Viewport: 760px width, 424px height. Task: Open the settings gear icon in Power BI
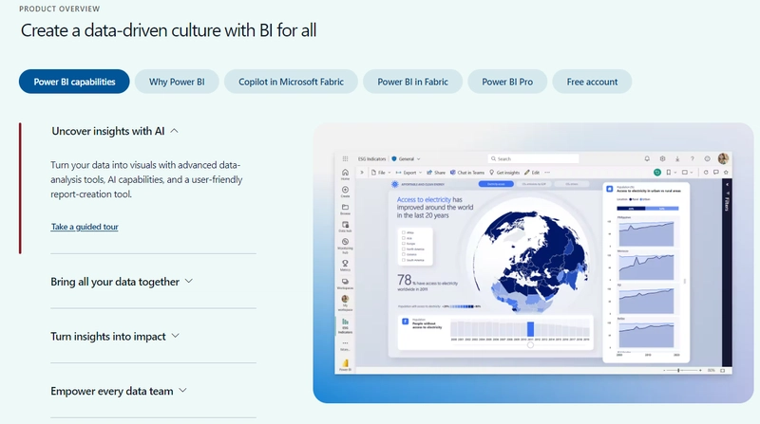click(x=663, y=158)
